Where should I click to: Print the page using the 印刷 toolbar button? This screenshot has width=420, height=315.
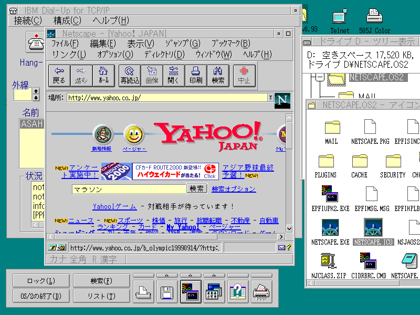point(196,76)
